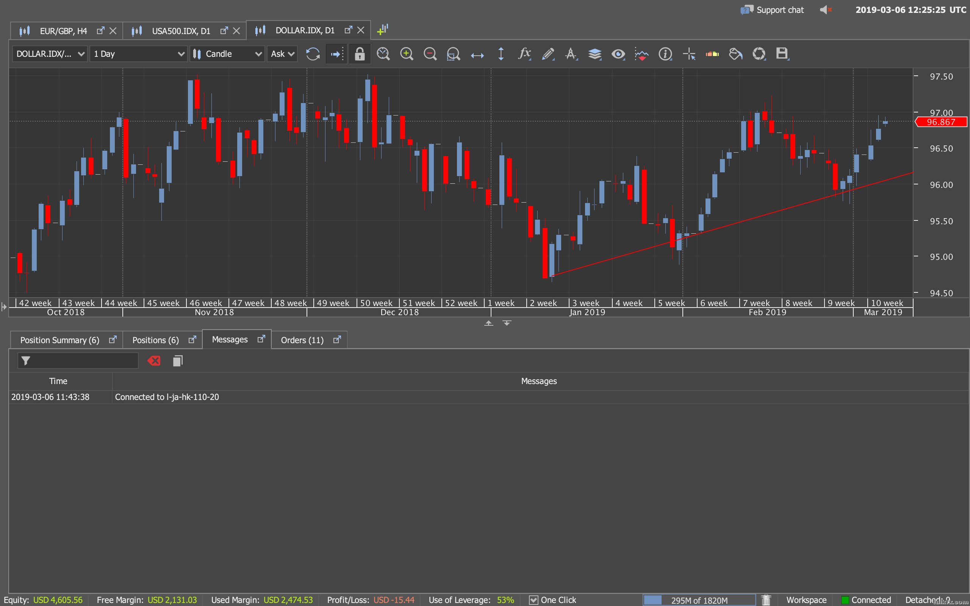Toggle the chart lock icon
The width and height of the screenshot is (970, 606).
[360, 54]
